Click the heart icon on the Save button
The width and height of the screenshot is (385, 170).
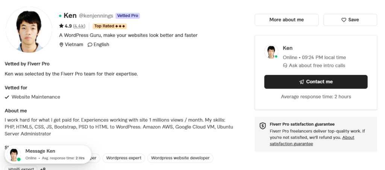pos(344,20)
